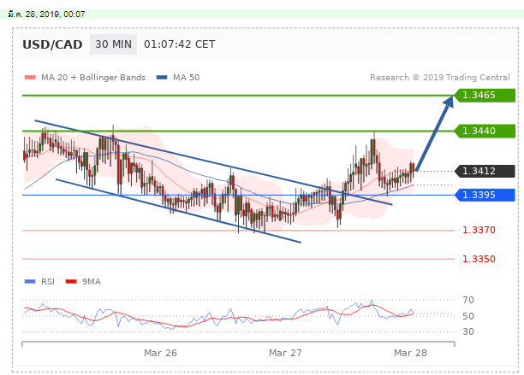Click the red 9MA legend swatch
Viewport: 524px width, 375px height.
click(x=71, y=282)
